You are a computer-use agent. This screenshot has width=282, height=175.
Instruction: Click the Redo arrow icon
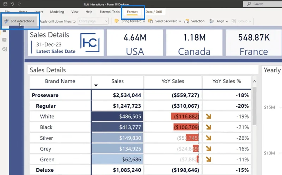(x=19, y=4)
